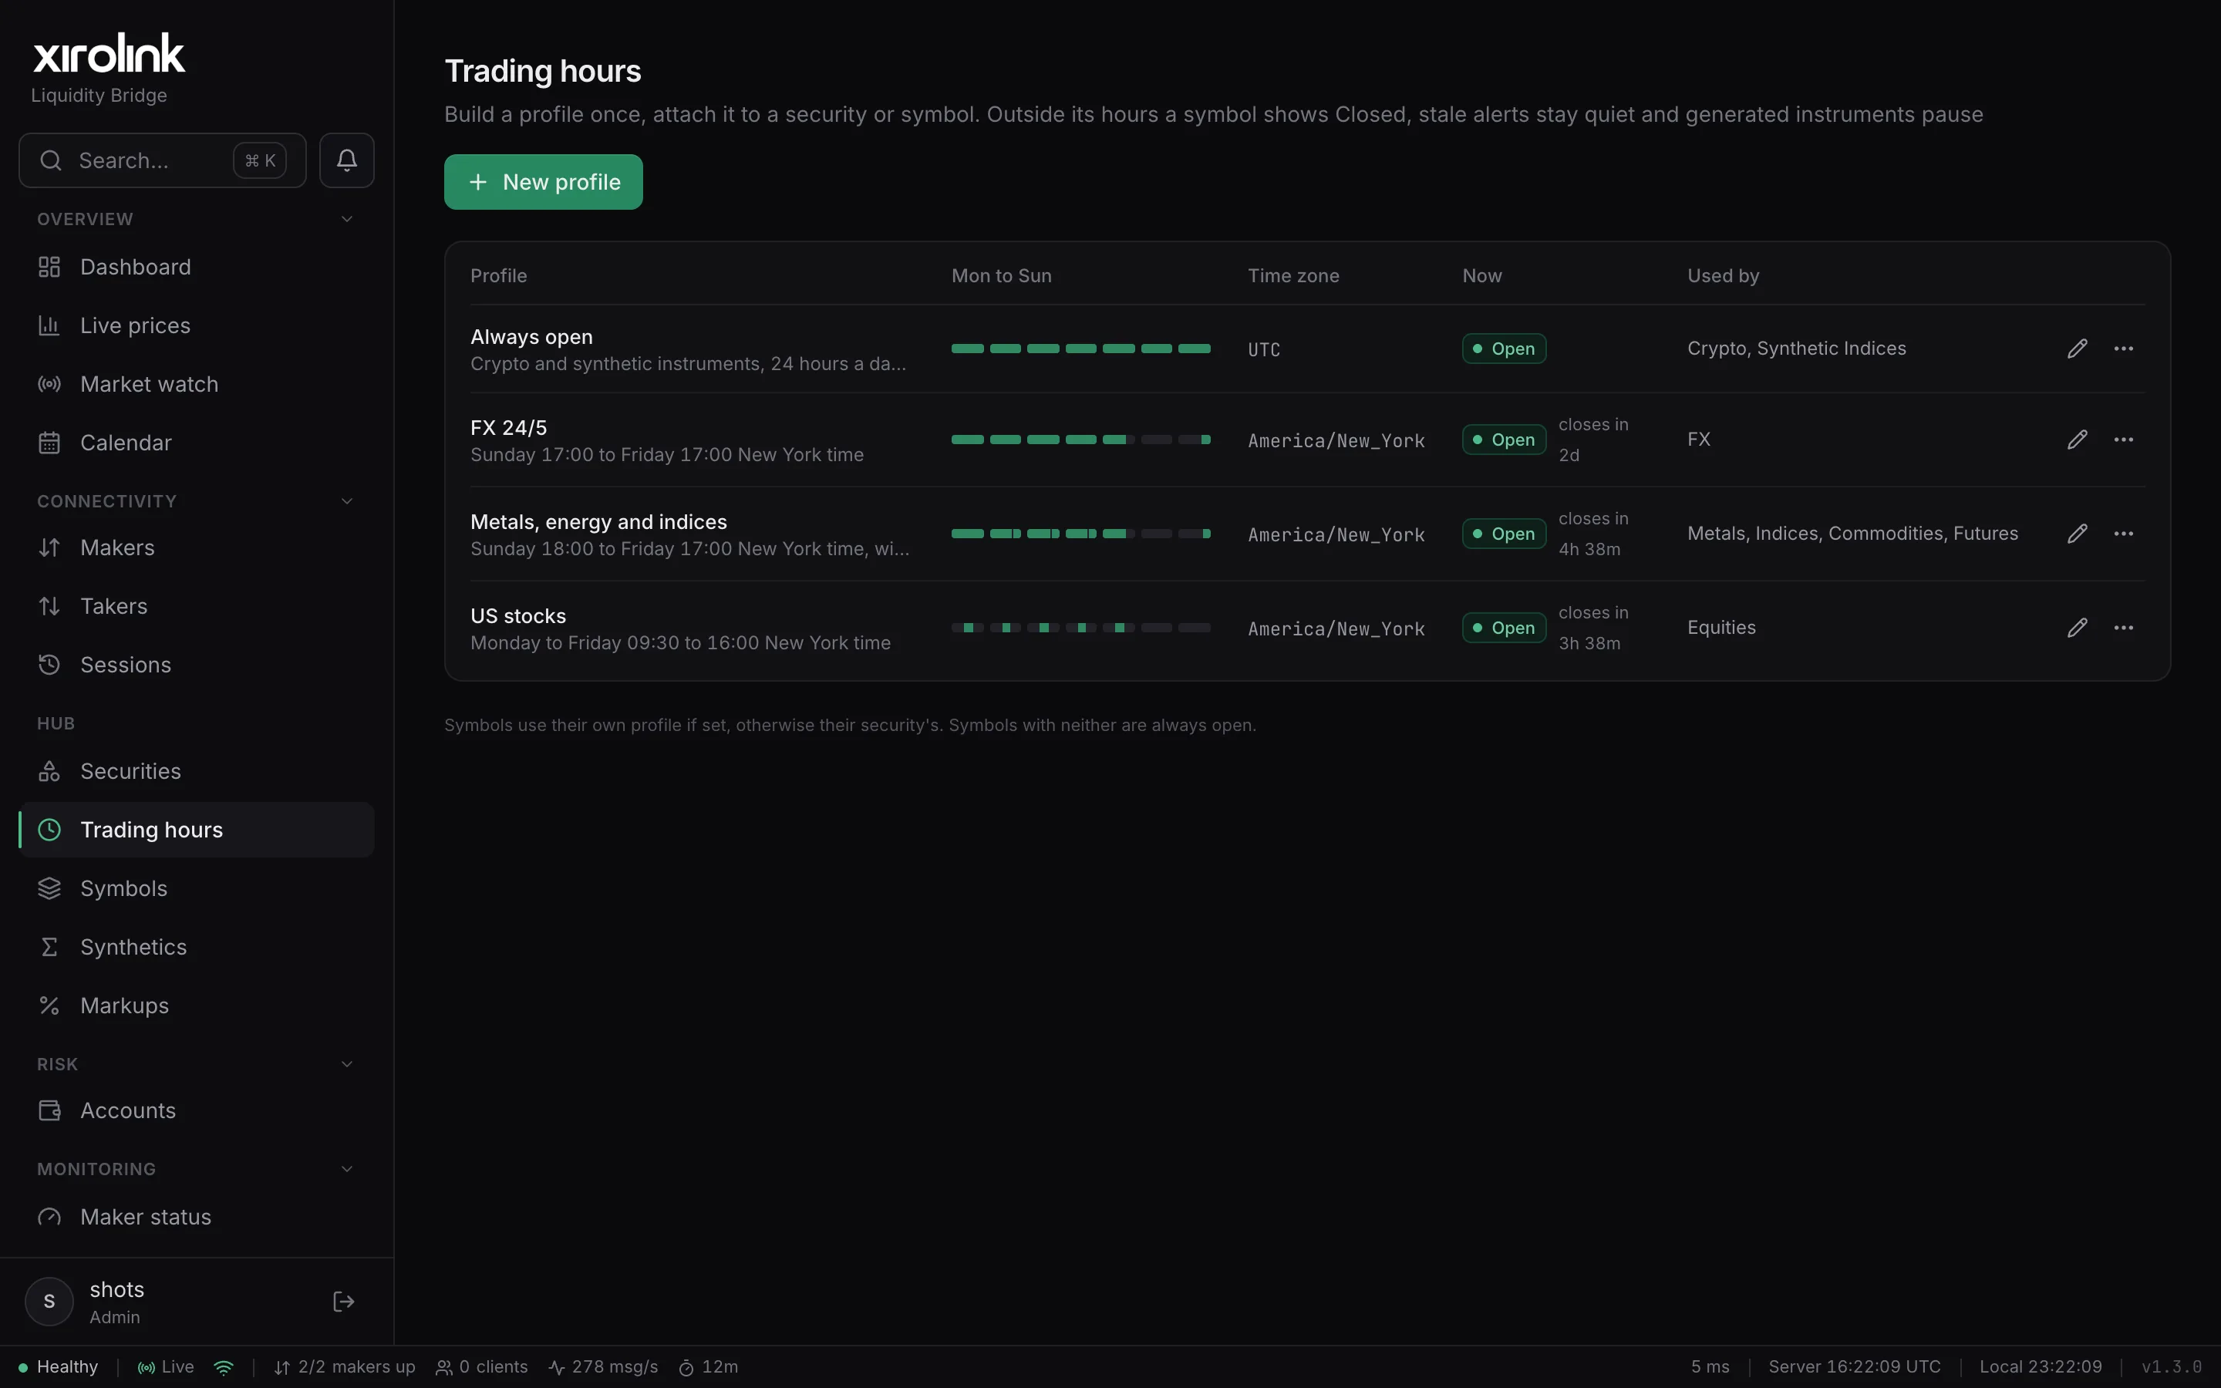Click the shots user avatar

[x=49, y=1302]
